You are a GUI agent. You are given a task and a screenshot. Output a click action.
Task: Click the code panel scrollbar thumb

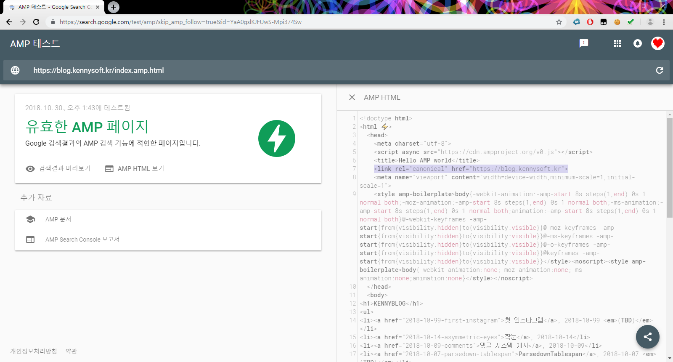pos(670,168)
